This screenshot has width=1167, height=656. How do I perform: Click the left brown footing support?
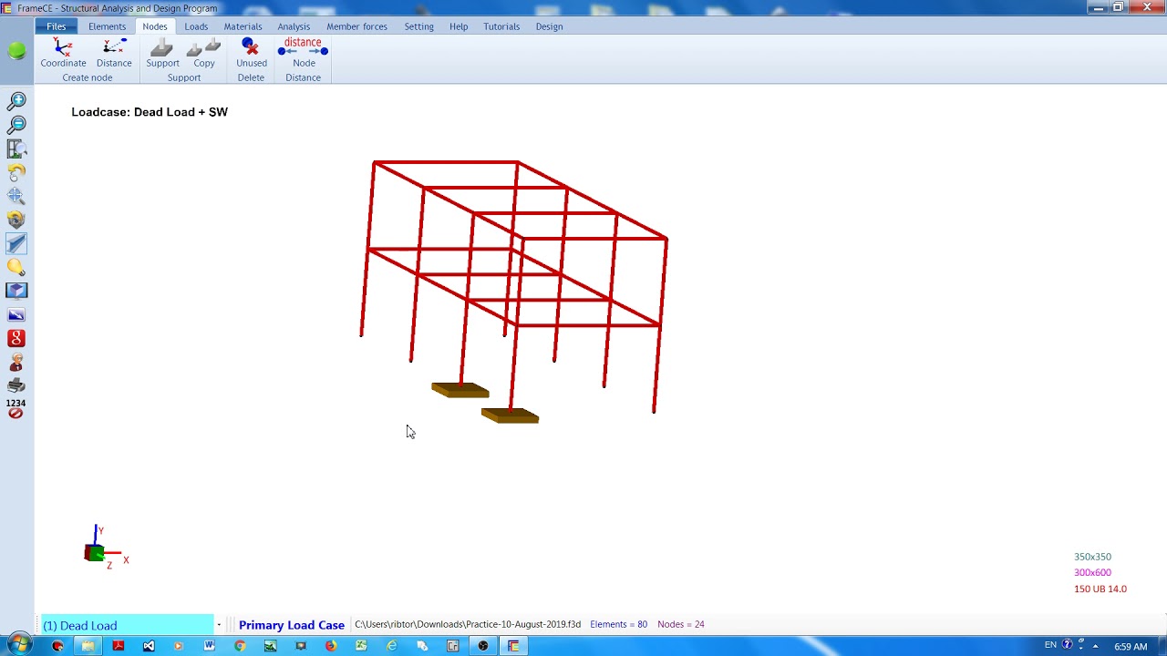(x=460, y=390)
